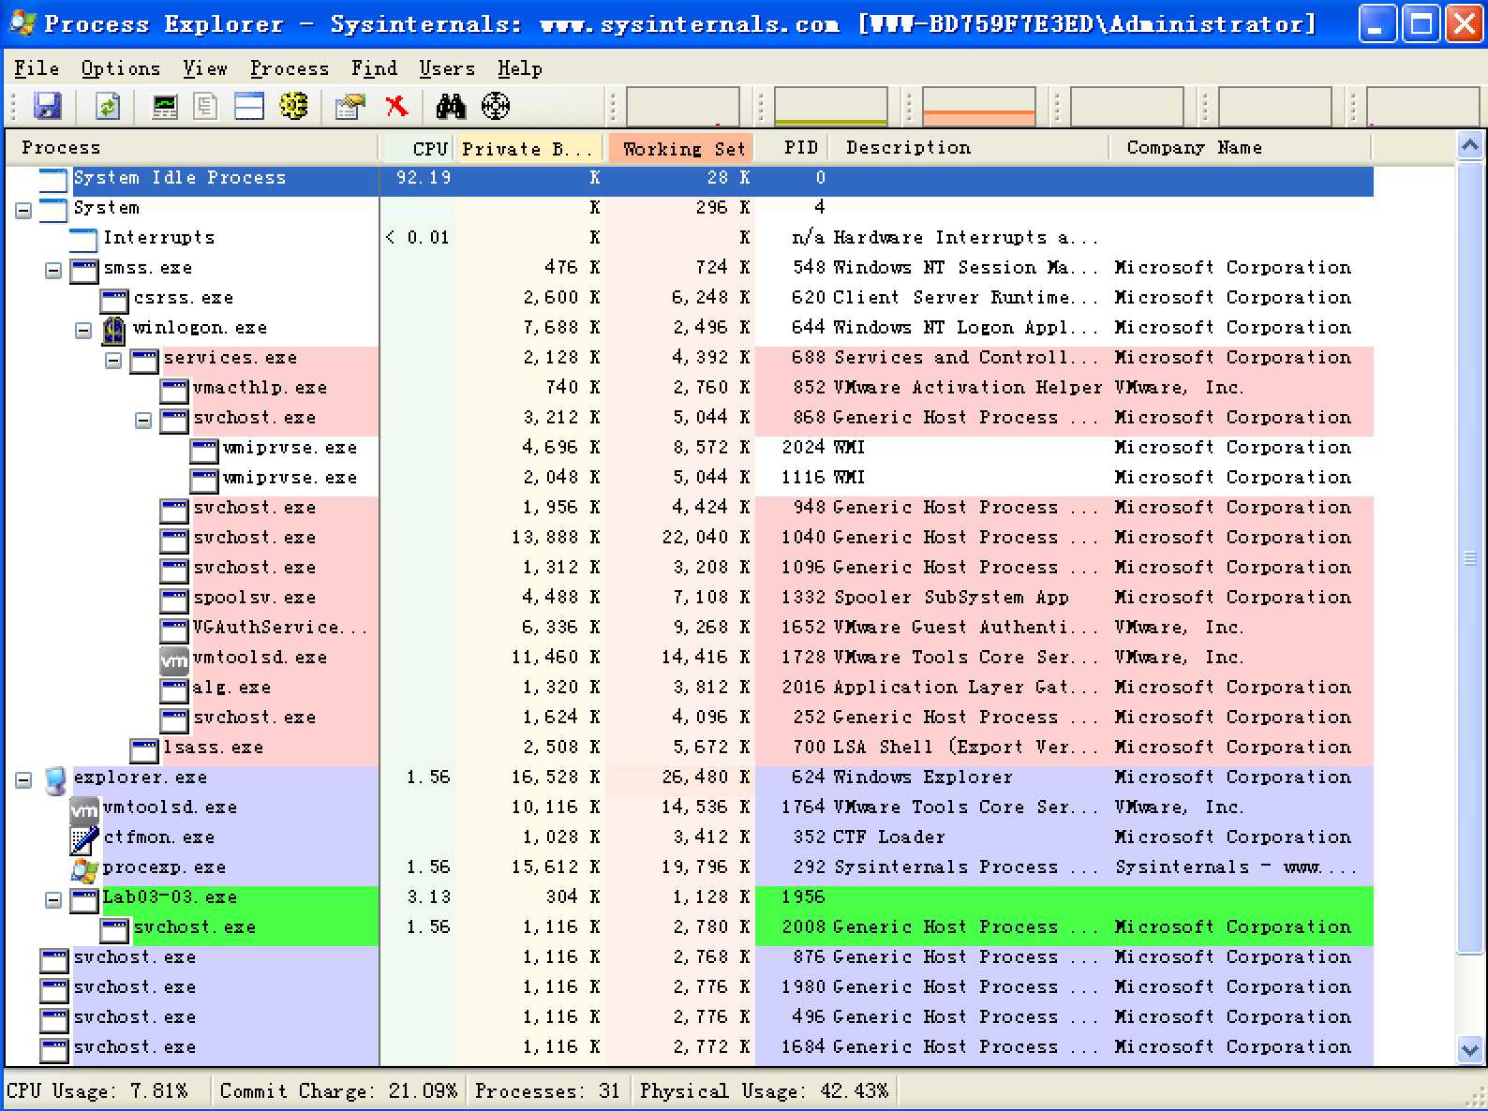Screen dimensions: 1488x1111
Task: Click the binoculars Find Handle icon
Action: point(451,106)
